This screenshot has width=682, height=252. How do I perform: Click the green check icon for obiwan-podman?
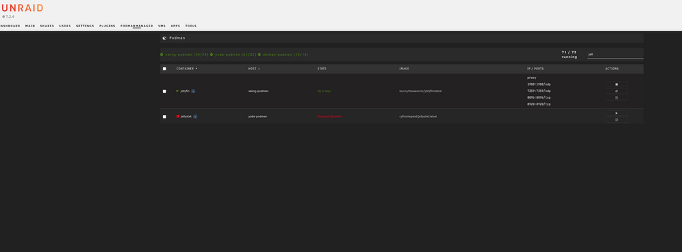tap(259, 54)
